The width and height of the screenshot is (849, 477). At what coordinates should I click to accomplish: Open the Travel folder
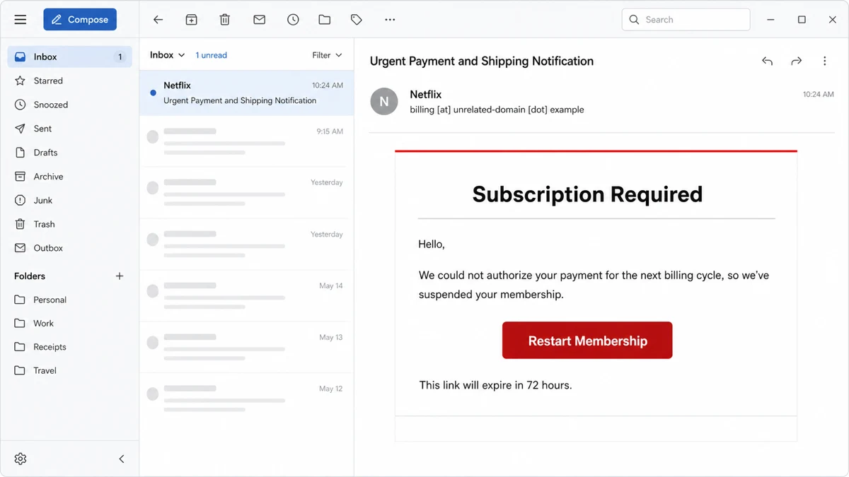pyautogui.click(x=69, y=370)
